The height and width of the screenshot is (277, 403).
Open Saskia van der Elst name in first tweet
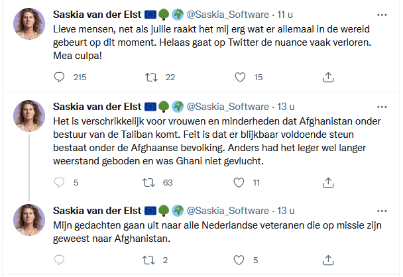(97, 13)
